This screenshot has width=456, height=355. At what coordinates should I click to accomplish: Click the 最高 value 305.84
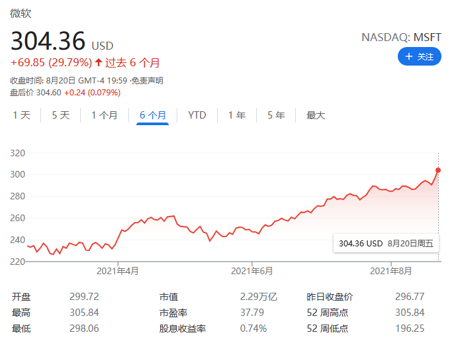[84, 313]
